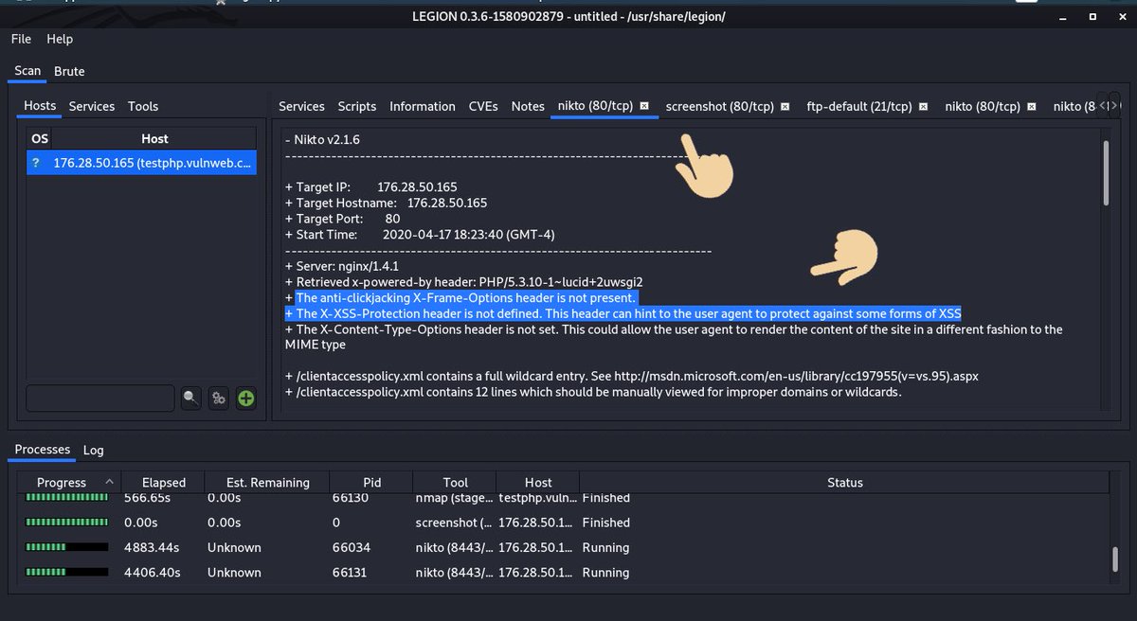1137x621 pixels.
Task: Click the OS column header in the hosts list
Action: [x=40, y=138]
